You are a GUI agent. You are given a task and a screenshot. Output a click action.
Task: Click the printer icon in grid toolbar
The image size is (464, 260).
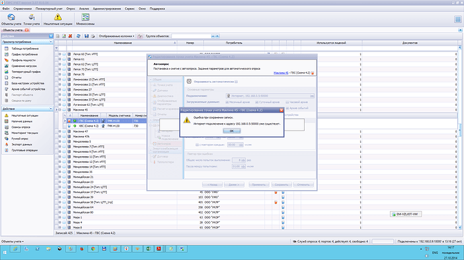pos(93,36)
